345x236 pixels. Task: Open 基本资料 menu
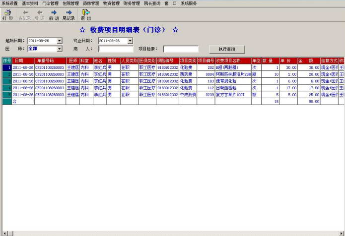[x=30, y=3]
